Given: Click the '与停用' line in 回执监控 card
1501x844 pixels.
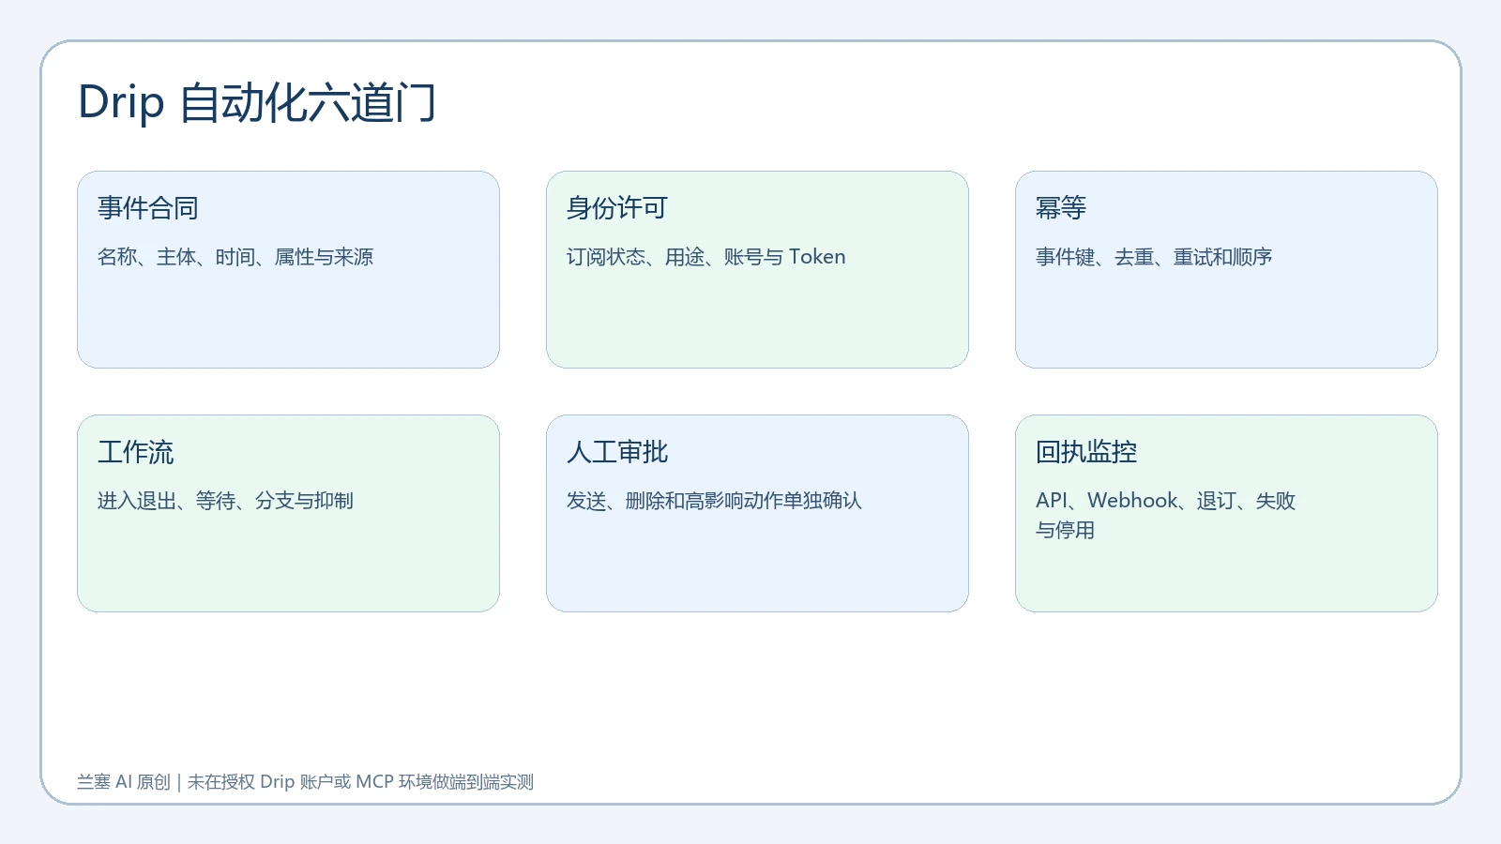Looking at the screenshot, I should pos(1066,531).
